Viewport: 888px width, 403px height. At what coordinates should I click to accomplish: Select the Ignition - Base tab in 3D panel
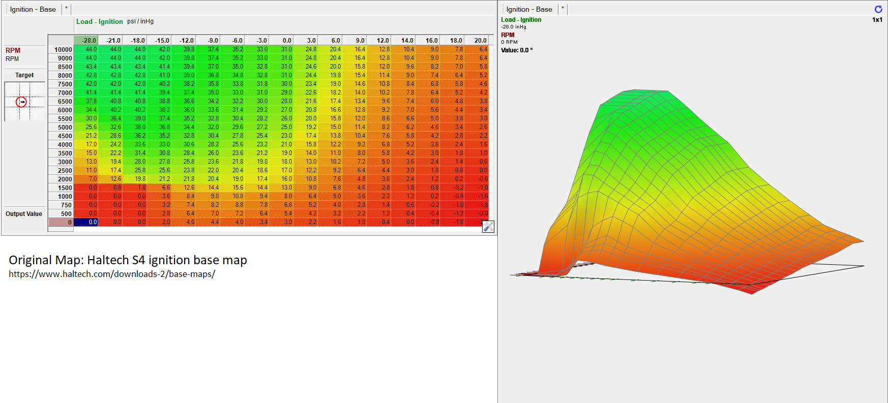pyautogui.click(x=529, y=9)
